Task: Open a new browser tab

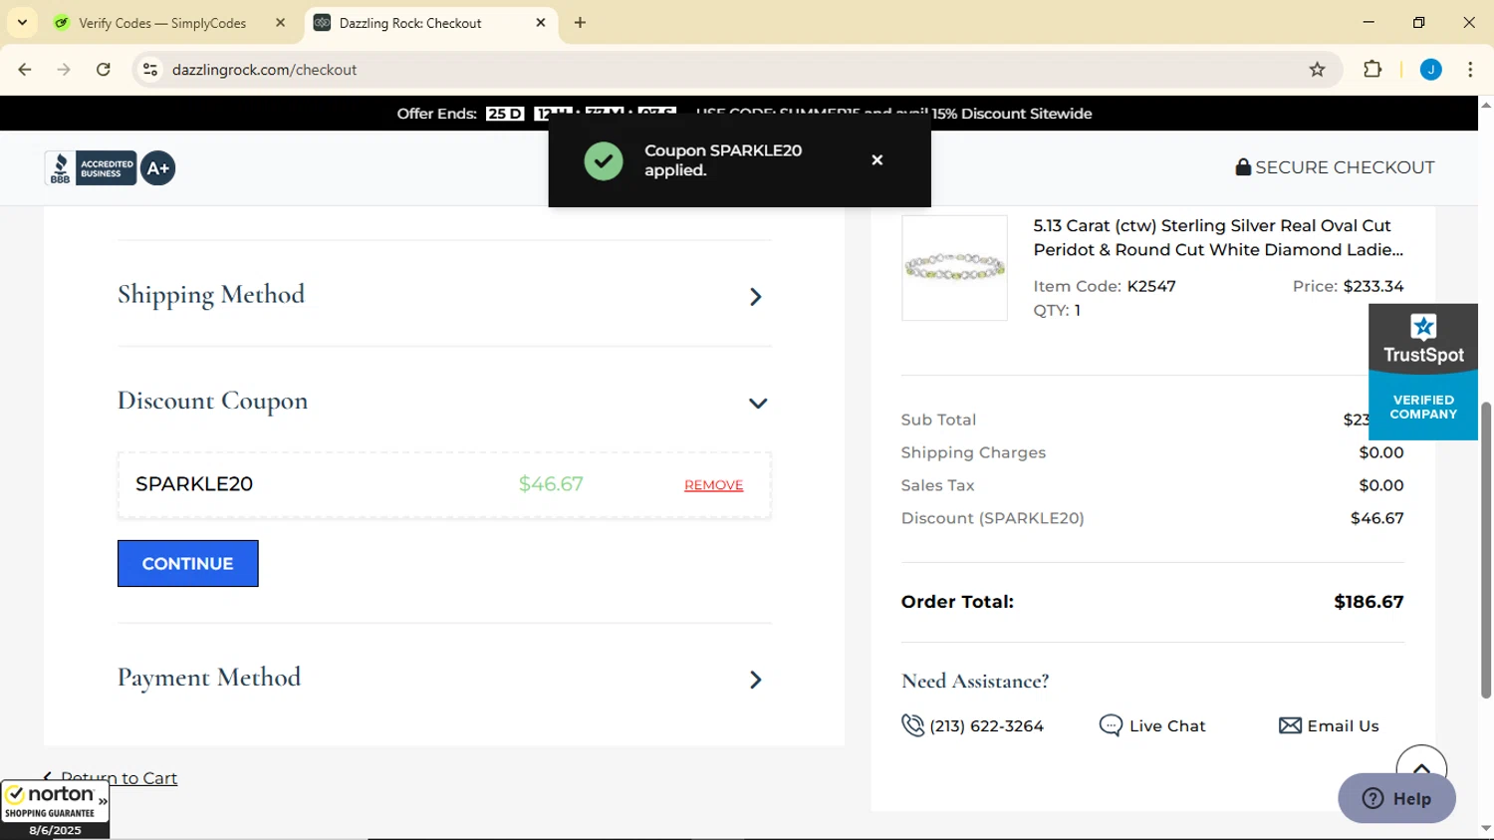Action: coord(581,23)
